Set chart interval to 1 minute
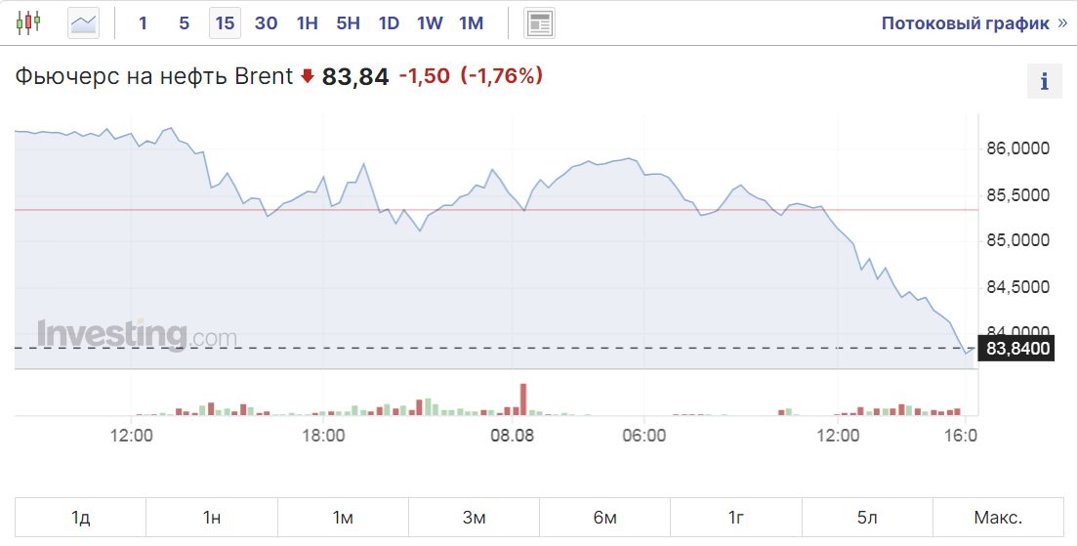 pyautogui.click(x=143, y=23)
